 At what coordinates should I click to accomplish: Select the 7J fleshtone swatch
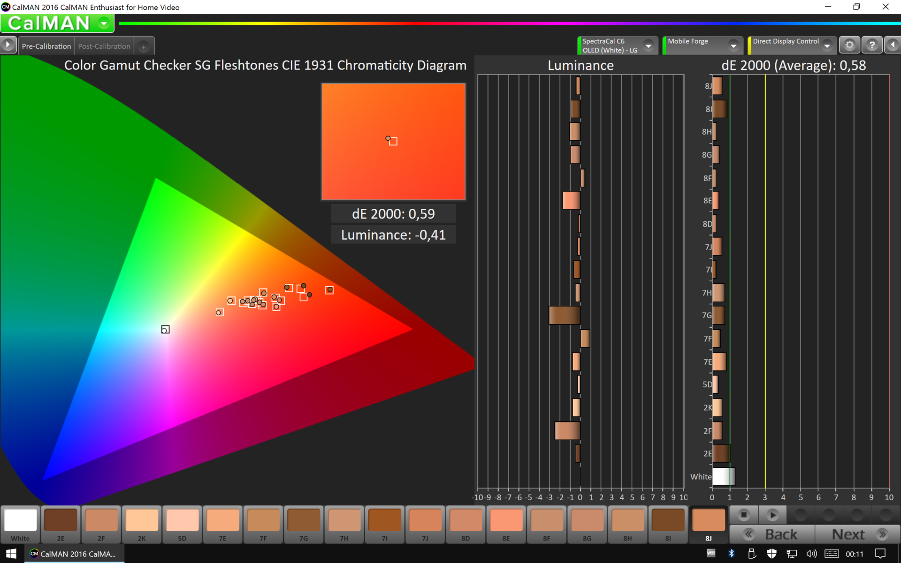[x=425, y=525]
